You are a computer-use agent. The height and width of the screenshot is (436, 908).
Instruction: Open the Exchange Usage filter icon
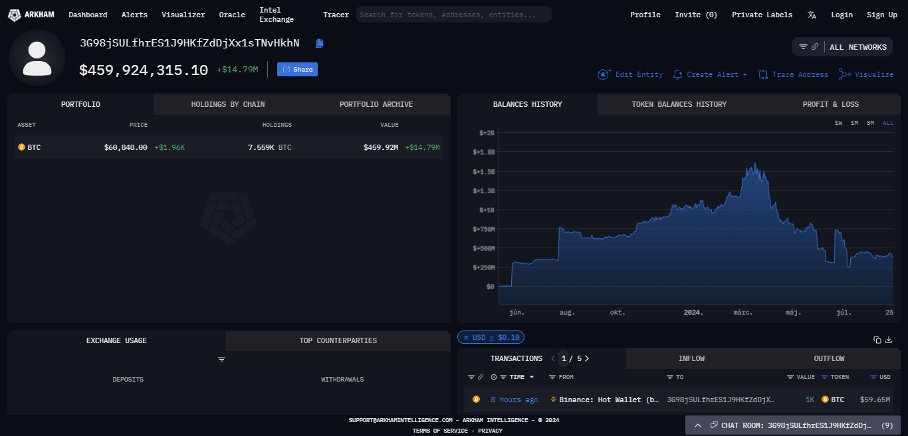click(x=222, y=359)
